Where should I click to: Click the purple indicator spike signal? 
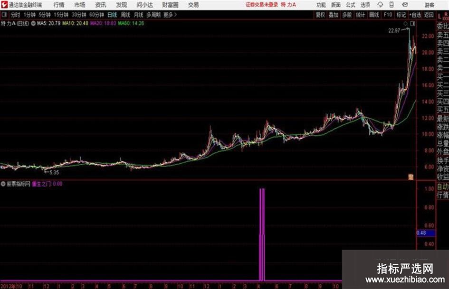tap(262, 234)
